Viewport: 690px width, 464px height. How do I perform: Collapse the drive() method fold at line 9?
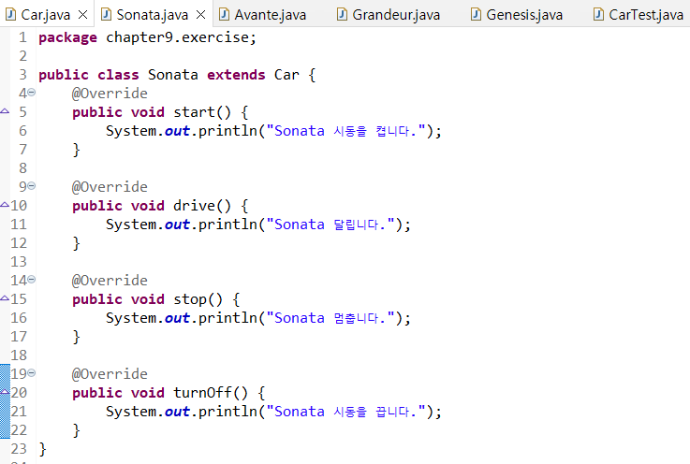pyautogui.click(x=31, y=187)
